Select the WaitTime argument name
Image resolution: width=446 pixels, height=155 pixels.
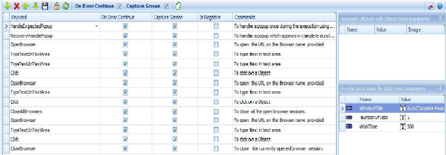[x=368, y=126]
